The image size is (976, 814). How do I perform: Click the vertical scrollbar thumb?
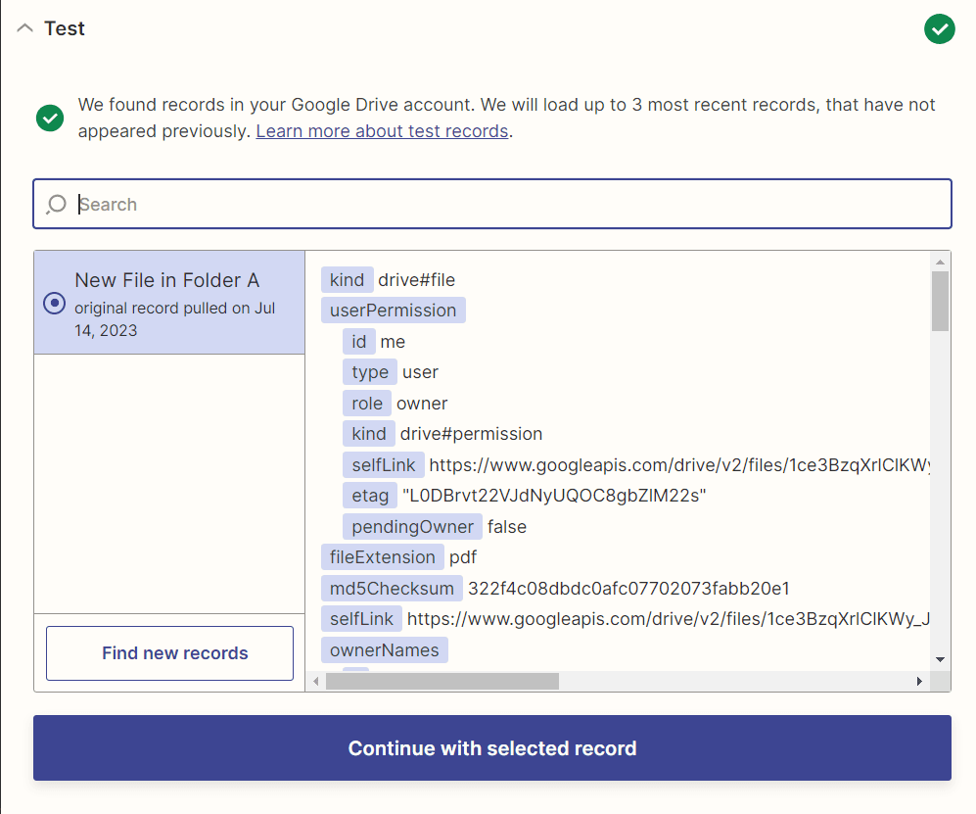click(x=940, y=302)
